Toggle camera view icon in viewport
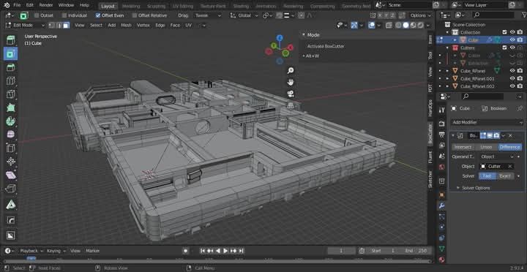The width and height of the screenshot is (527, 272). 291,94
